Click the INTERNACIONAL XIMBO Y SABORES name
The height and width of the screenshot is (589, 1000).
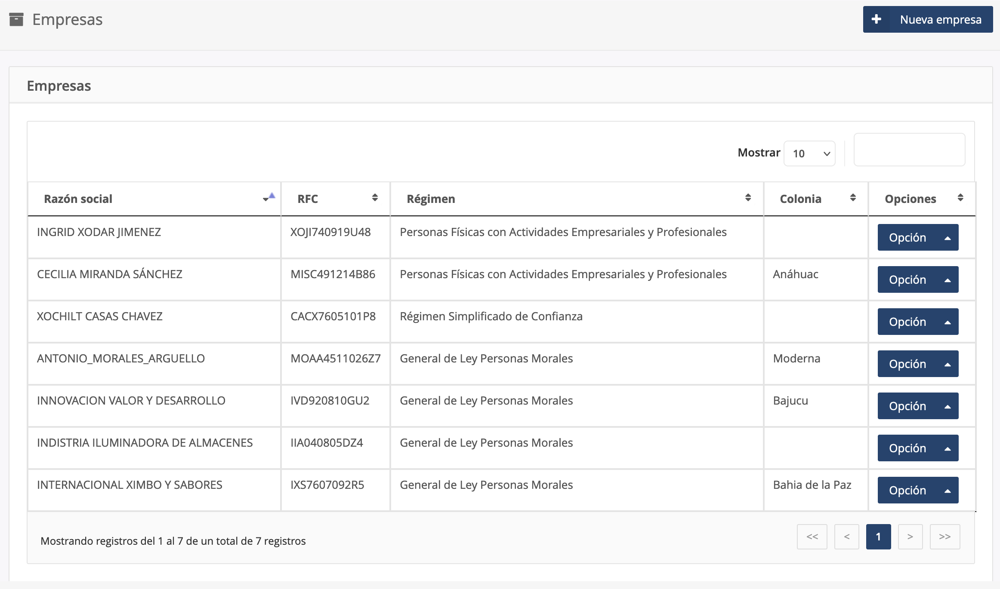[130, 485]
